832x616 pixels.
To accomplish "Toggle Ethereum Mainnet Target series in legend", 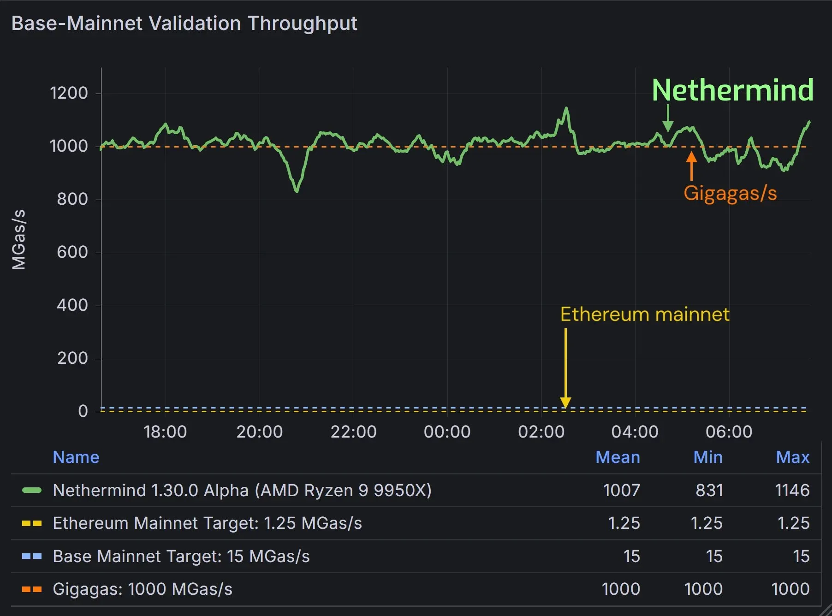I will click(207, 523).
